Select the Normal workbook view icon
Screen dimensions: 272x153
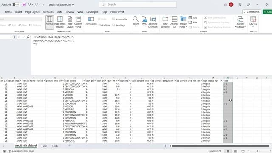[x=49, y=22]
